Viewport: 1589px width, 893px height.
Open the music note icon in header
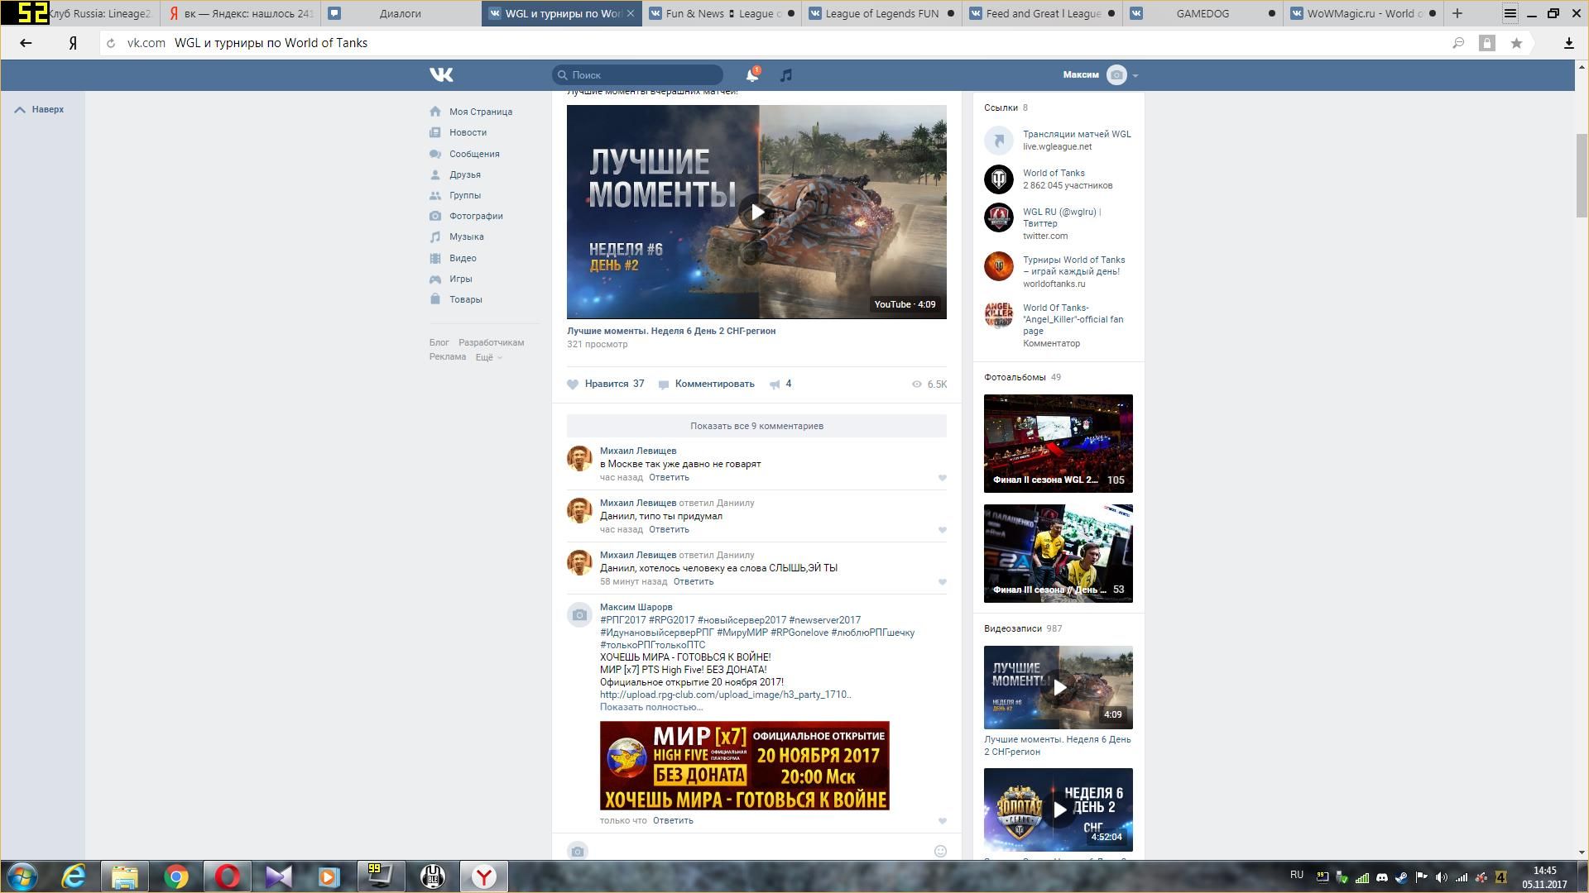coord(786,75)
